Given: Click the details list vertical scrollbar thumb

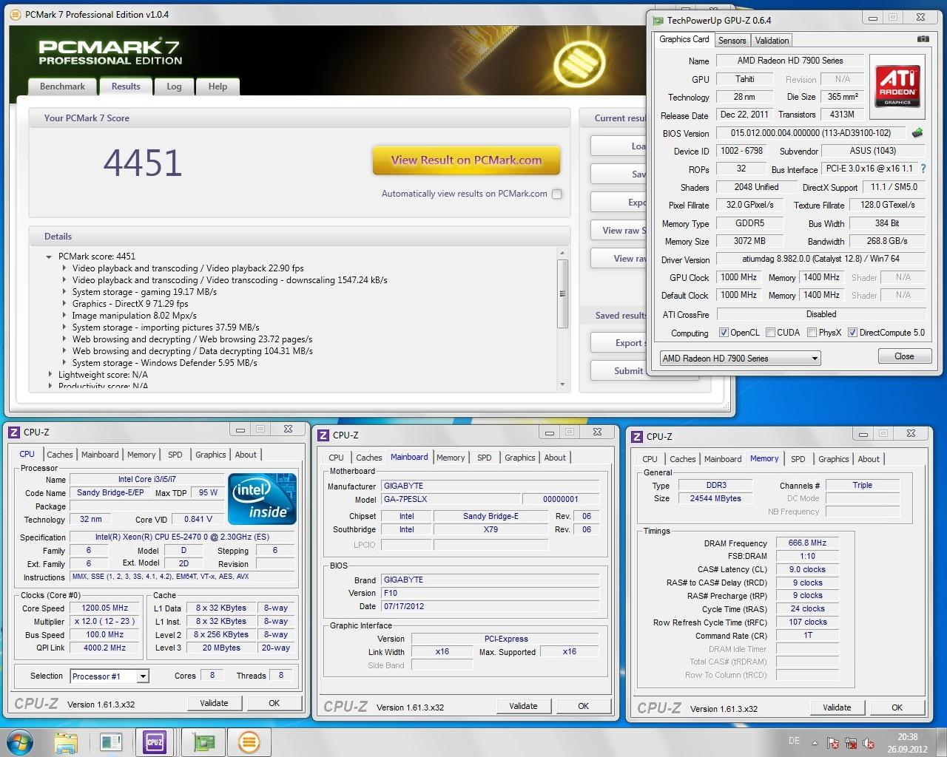Looking at the screenshot, I should click(562, 293).
